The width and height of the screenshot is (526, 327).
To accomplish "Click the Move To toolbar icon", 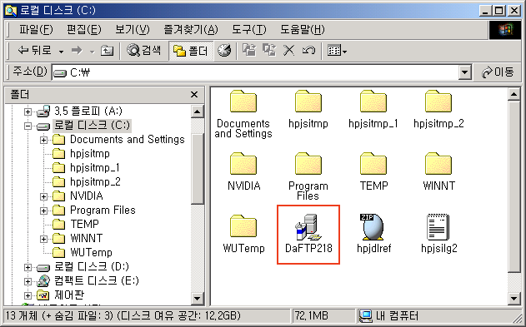I will (x=249, y=51).
